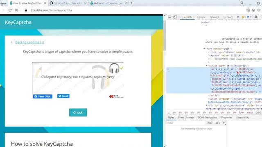The width and height of the screenshot is (262, 147).
Task: Click the green checkmark in captcha
Action: pyautogui.click(x=122, y=68)
